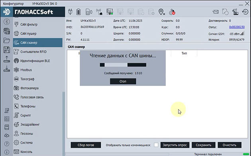Click the server connection icon with green dot
Viewport: 251px width, 156px height.
point(110,12)
